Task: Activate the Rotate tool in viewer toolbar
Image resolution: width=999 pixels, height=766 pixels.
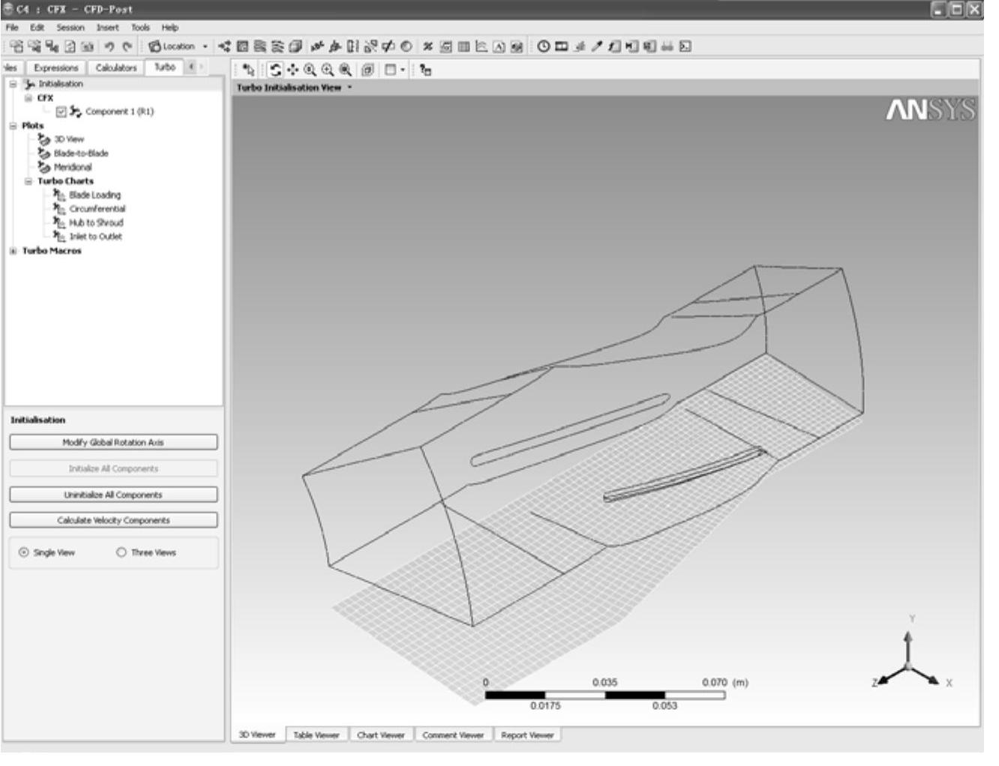Action: pyautogui.click(x=275, y=70)
